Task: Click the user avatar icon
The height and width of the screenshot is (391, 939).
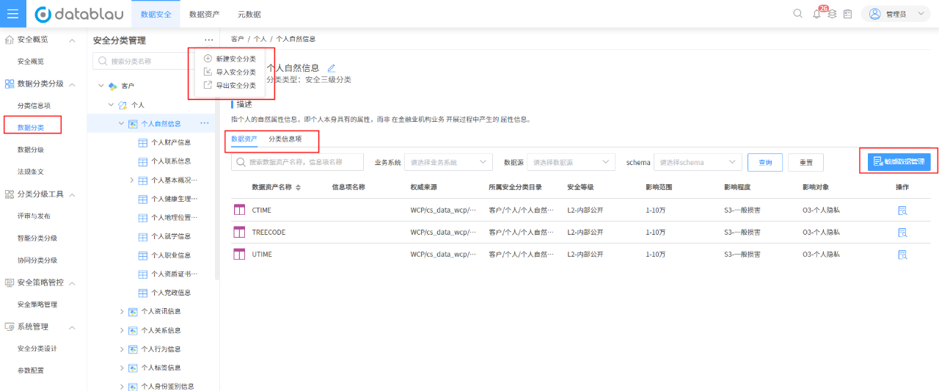Action: [x=874, y=14]
